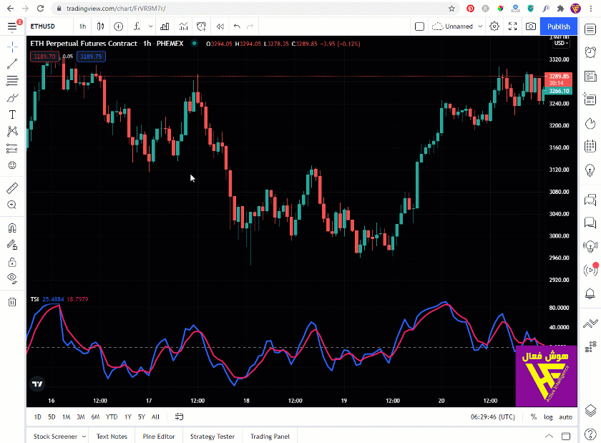The width and height of the screenshot is (601, 443).
Task: Enter fullscreen chart mode
Action: (x=512, y=26)
